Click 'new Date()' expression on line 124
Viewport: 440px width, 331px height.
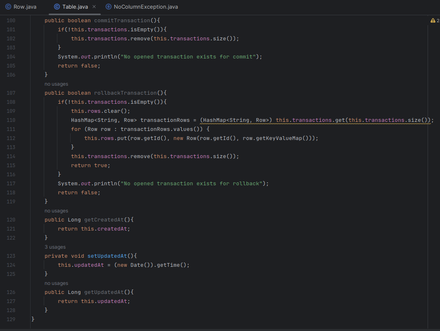click(134, 265)
